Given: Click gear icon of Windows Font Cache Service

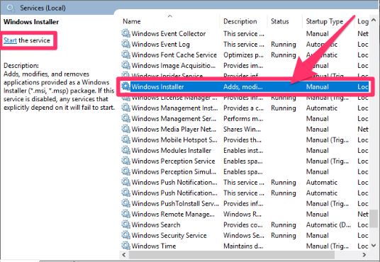Looking at the screenshot, I should [x=125, y=55].
